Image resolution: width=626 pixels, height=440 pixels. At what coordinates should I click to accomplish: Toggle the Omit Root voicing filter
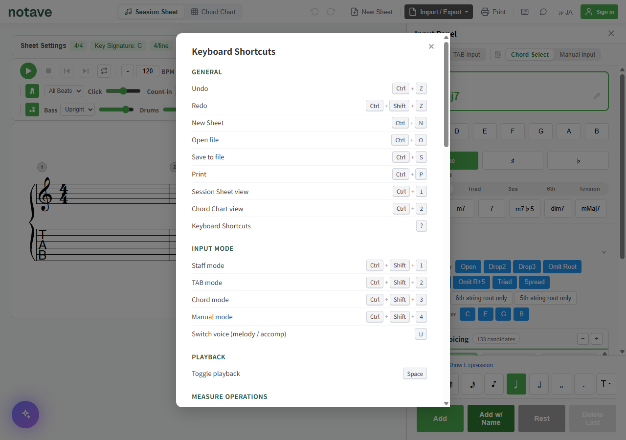[562, 267]
